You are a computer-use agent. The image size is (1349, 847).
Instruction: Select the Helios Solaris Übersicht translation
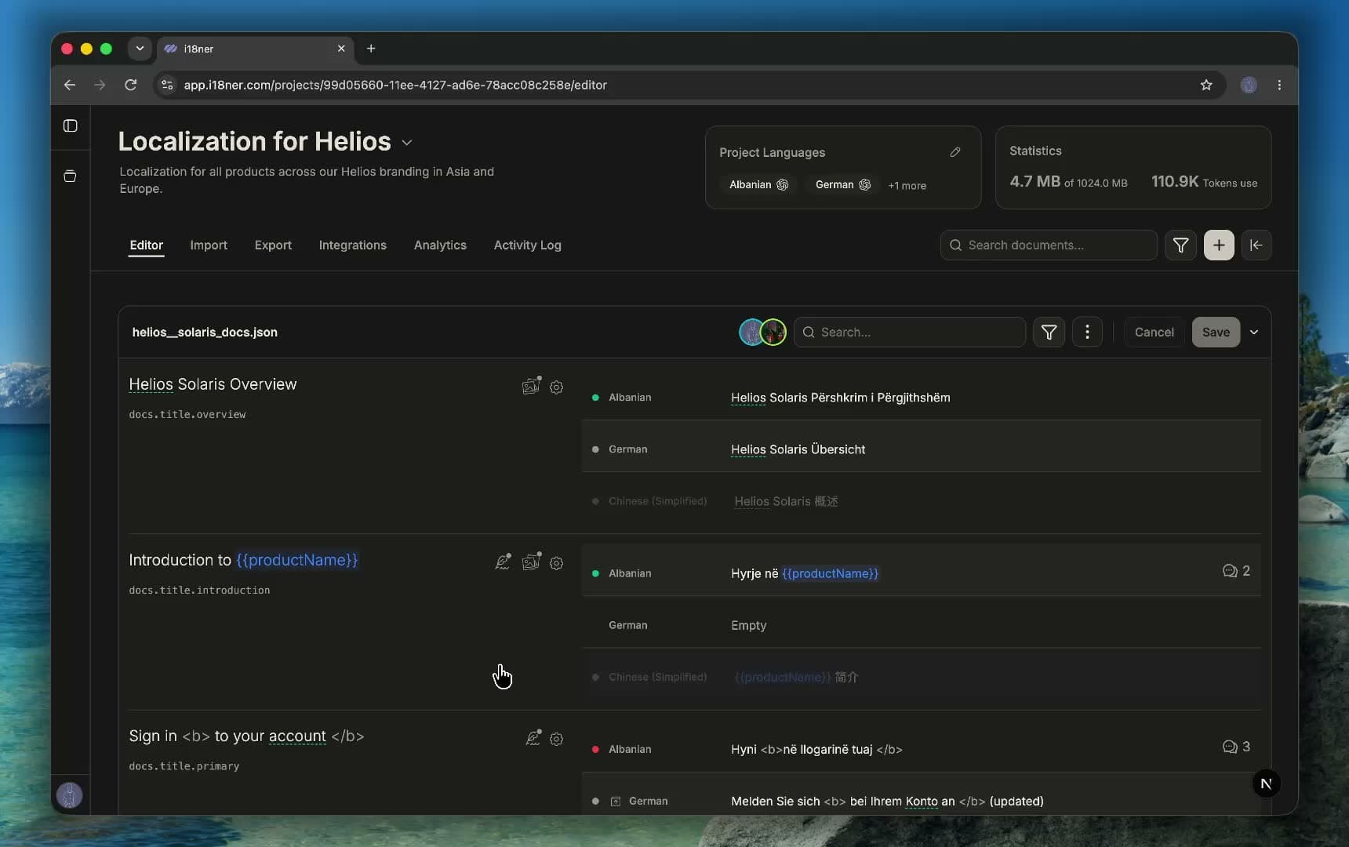[x=798, y=449]
